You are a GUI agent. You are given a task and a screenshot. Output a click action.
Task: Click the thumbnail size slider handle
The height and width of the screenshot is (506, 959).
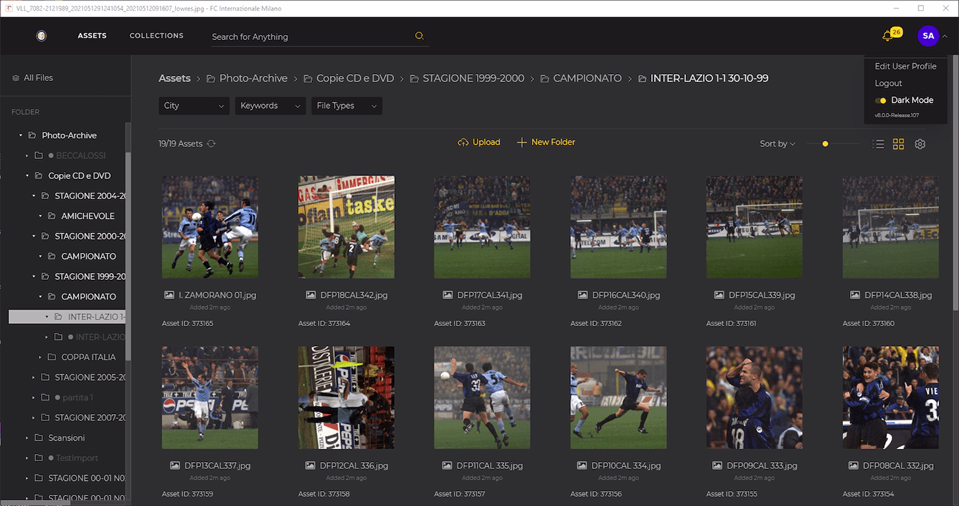[825, 144]
